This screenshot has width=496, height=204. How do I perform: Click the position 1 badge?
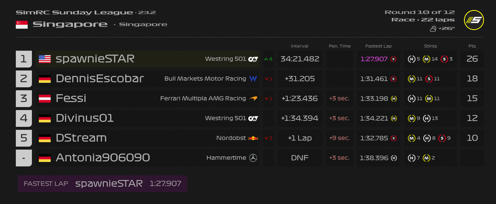click(24, 59)
